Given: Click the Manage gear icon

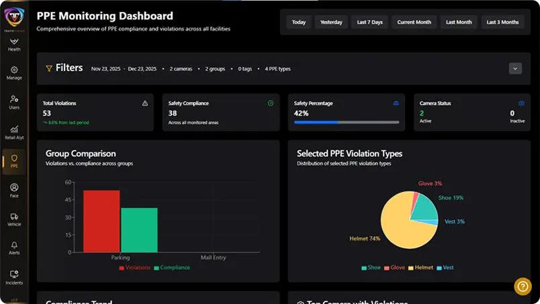Looking at the screenshot, I should coord(14,70).
